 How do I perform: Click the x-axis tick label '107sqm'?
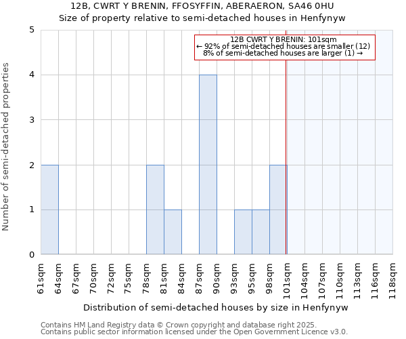pyautogui.click(x=323, y=281)
